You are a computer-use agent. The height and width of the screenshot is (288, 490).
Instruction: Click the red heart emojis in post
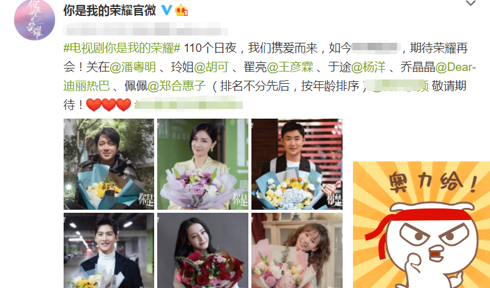coord(108,105)
